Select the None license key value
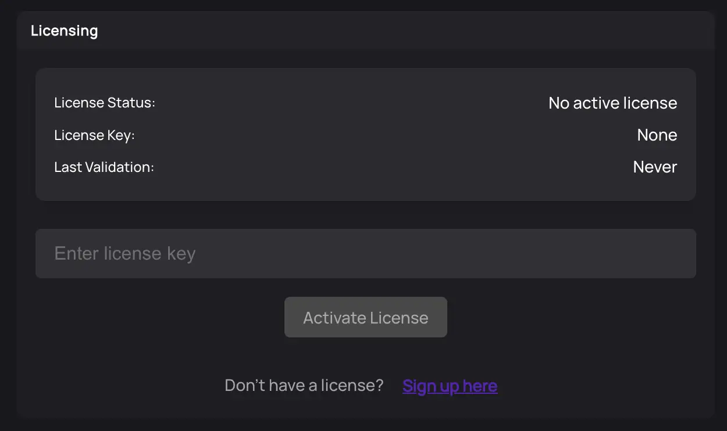Viewport: 727px width, 431px height. [x=657, y=135]
